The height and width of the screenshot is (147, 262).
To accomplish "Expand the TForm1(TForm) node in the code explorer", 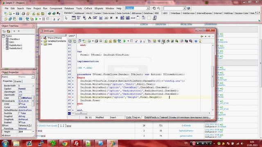I will [x=42, y=38].
